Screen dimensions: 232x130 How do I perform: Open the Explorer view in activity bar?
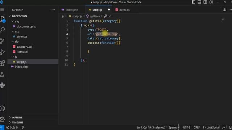pyautogui.click(x=3, y=19)
